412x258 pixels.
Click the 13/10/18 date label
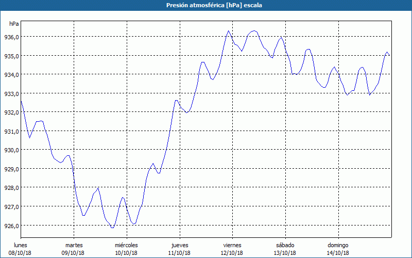point(285,253)
